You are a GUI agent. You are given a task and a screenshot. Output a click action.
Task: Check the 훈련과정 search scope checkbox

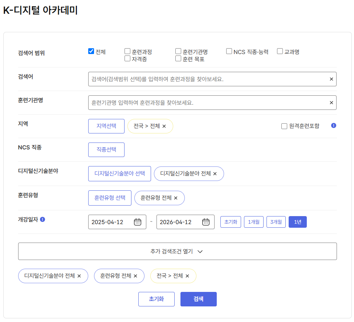click(127, 51)
